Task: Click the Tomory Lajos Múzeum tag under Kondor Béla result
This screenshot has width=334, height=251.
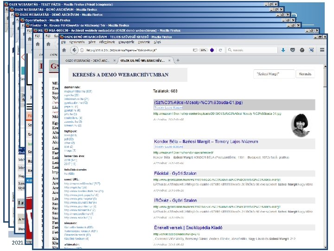Action: (x=168, y=147)
